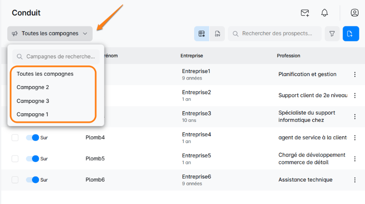Switch to table view icon
Screen dimensions: 365x204
tap(202, 34)
